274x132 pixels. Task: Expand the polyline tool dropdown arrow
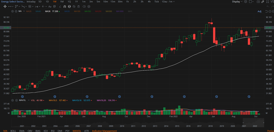point(26,7)
